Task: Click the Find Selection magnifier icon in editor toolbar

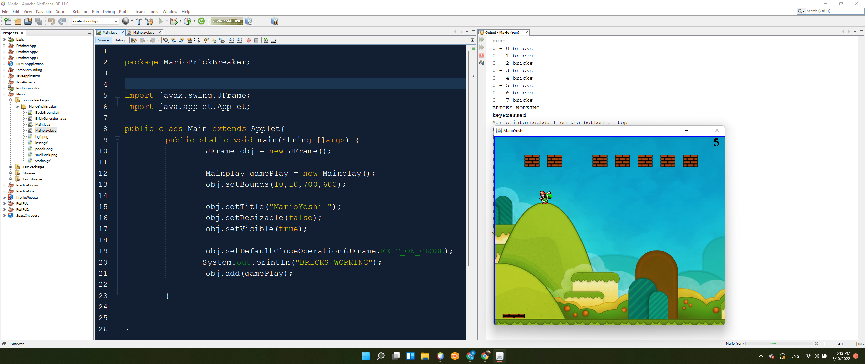Action: point(166,40)
